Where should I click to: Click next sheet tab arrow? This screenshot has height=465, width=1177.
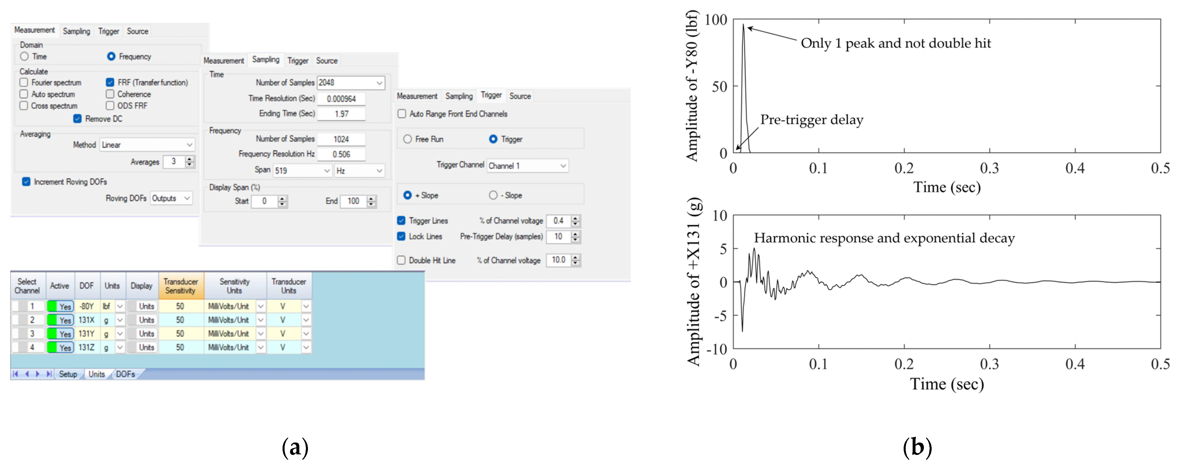(38, 374)
